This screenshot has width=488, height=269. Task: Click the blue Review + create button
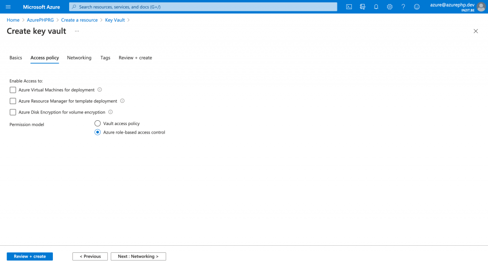click(30, 257)
